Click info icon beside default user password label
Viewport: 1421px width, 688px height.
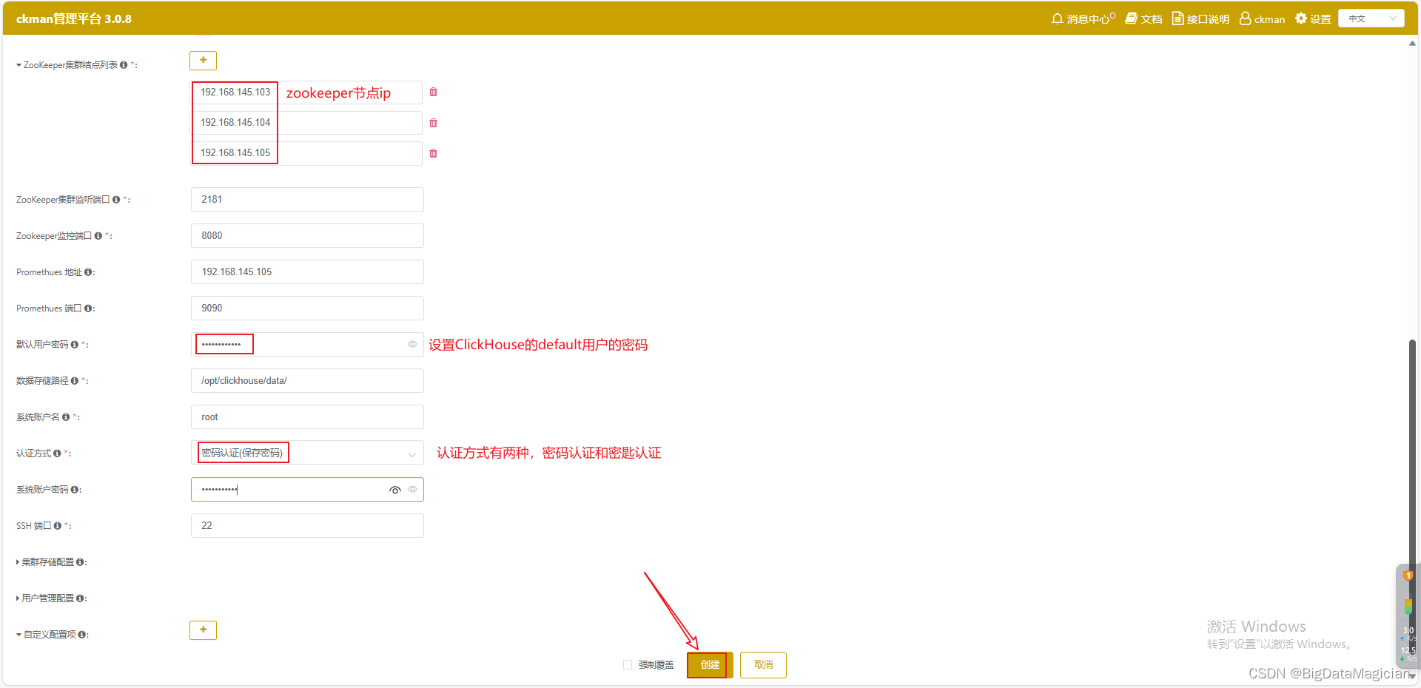tap(74, 345)
